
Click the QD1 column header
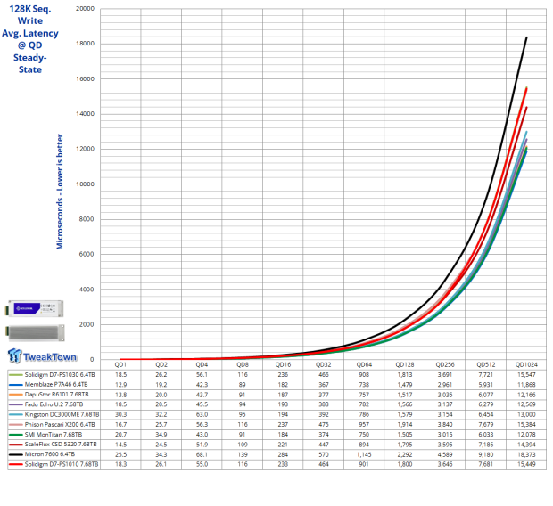[120, 364]
